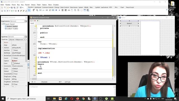
Task: Run the project with green play arrow
Action: pyautogui.click(x=12, y=11)
